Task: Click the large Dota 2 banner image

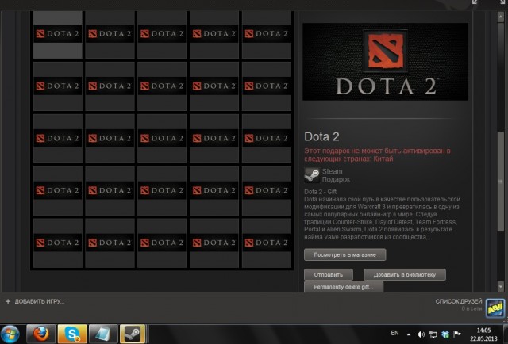Action: coord(385,62)
